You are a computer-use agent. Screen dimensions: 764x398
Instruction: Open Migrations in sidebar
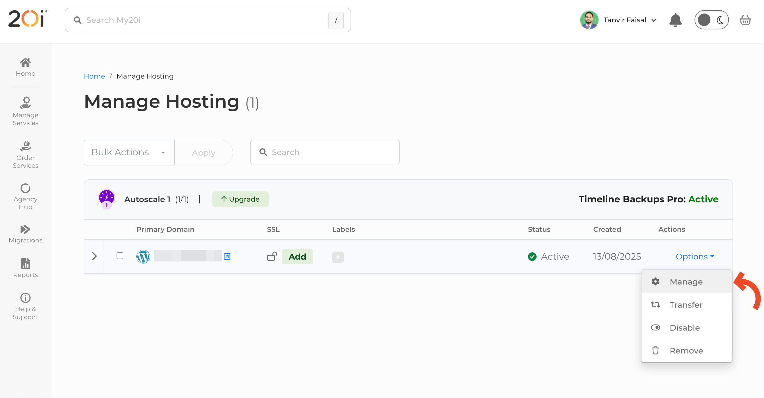26,234
